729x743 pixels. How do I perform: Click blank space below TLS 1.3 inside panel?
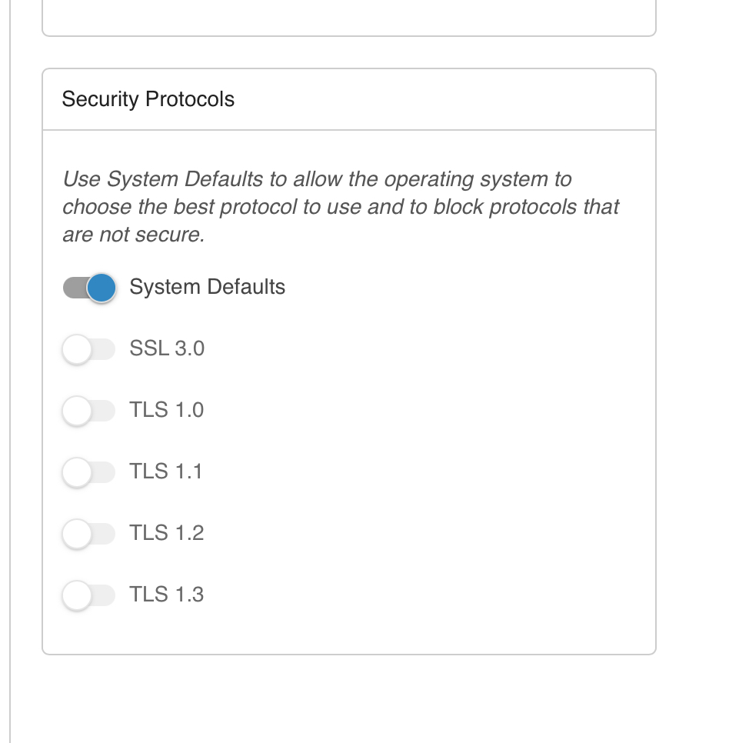348,632
